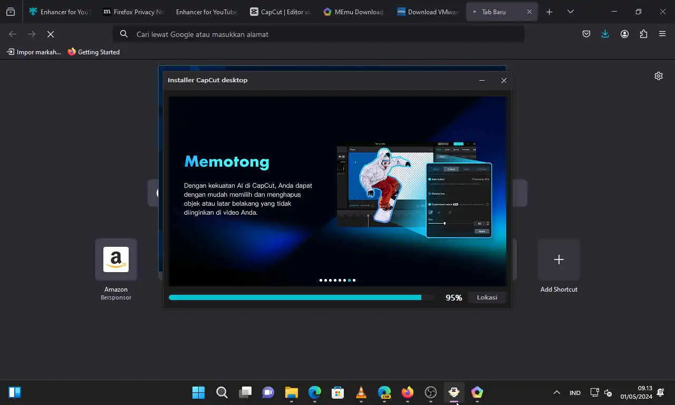The image size is (675, 405).
Task: Open Windows Search from taskbar
Action: click(x=222, y=392)
